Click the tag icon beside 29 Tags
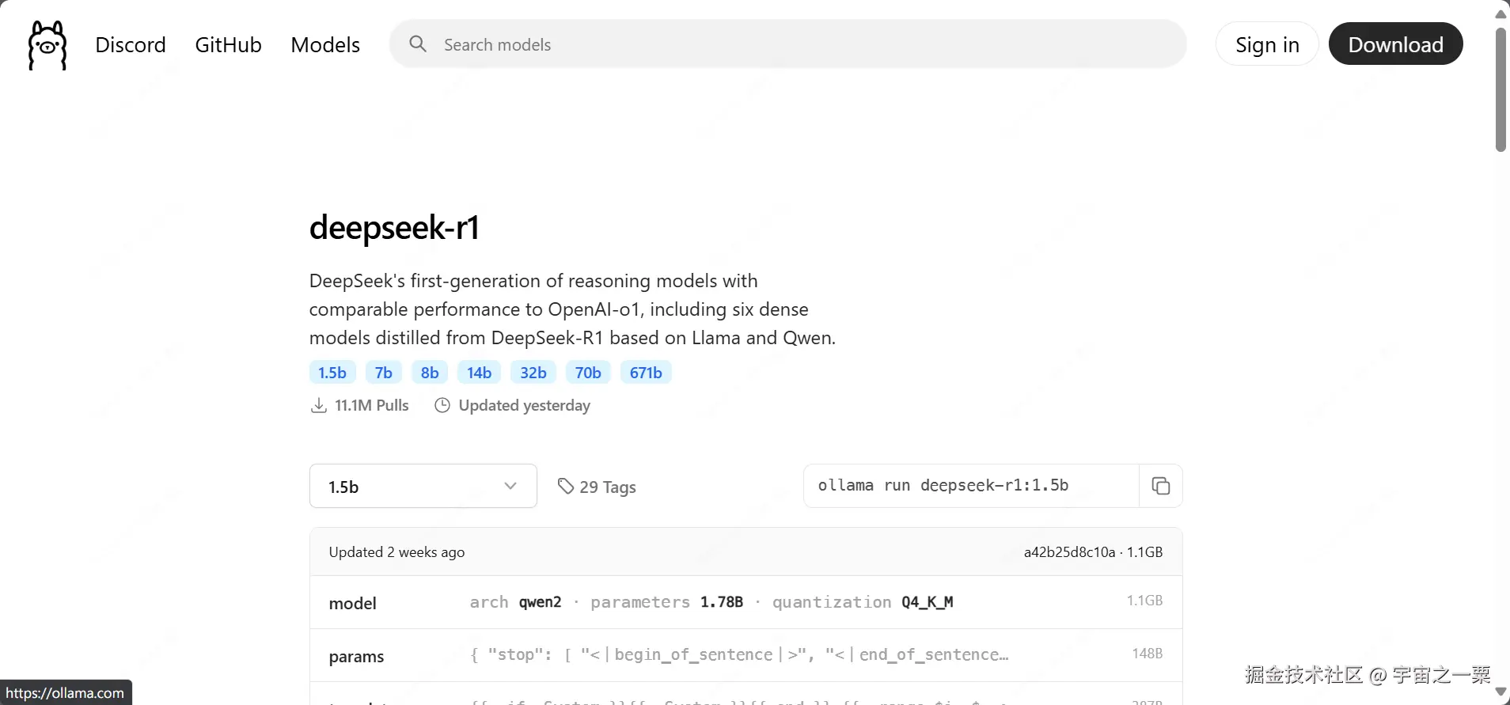 coord(565,486)
